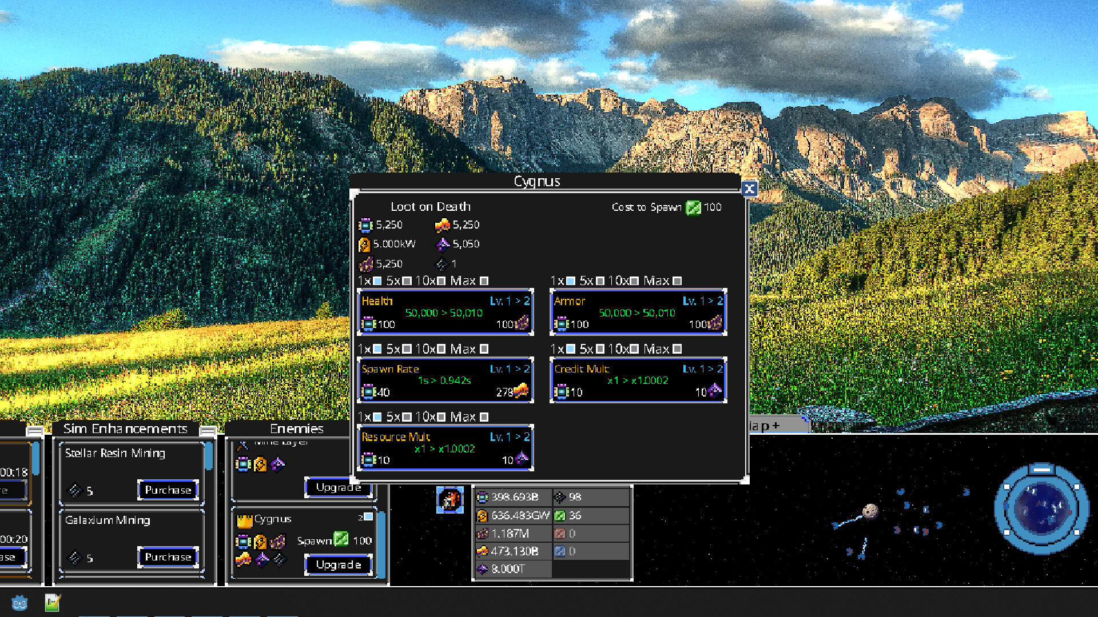
Task: Click the diamond cost icon under Stellar Resin Mining
Action: click(75, 490)
